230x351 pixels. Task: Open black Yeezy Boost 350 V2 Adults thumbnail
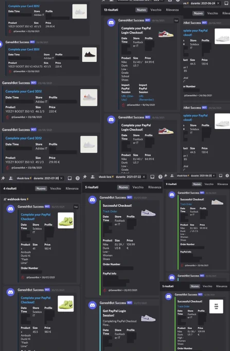point(90,55)
